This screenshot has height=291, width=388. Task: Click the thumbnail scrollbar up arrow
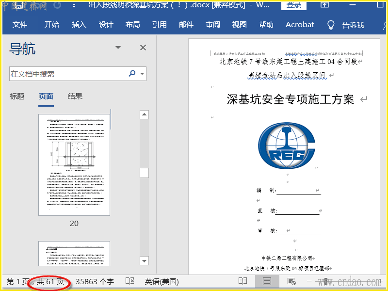pos(144,114)
